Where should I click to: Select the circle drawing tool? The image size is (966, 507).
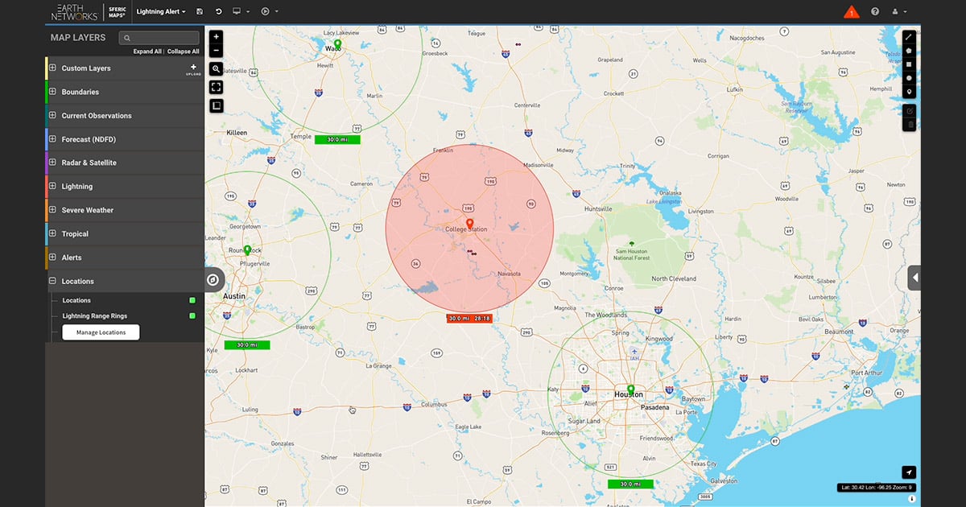(x=909, y=78)
